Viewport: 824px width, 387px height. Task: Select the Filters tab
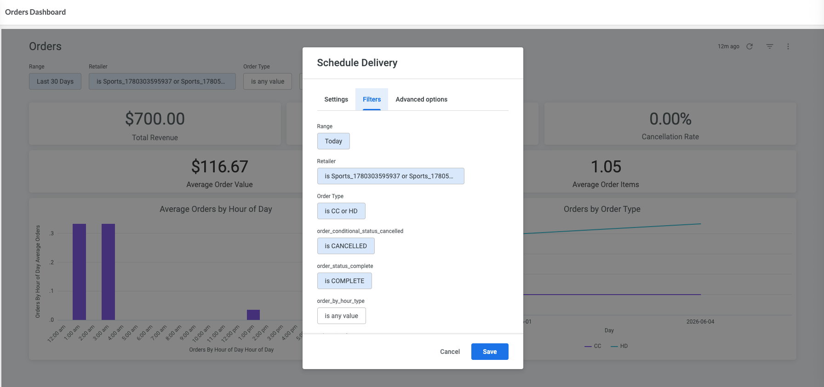(372, 99)
